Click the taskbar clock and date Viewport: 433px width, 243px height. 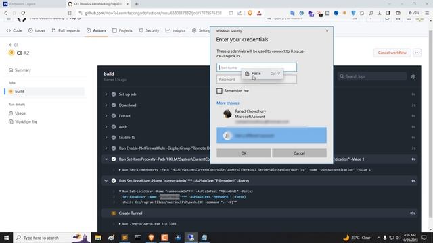[409, 238]
